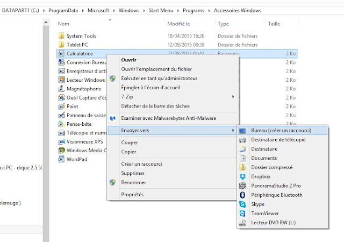Click the PanoramaStudio 2 Pro icon

coord(242,186)
